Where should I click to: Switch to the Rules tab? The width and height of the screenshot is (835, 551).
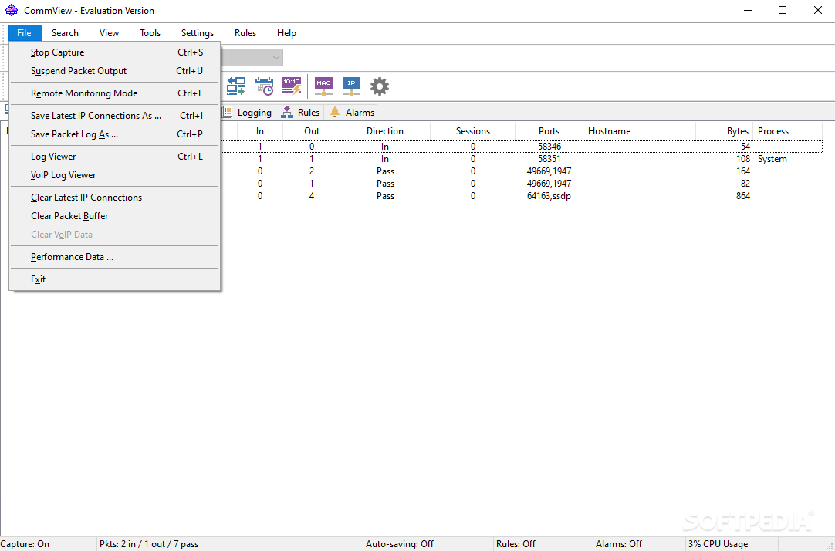[x=300, y=113]
